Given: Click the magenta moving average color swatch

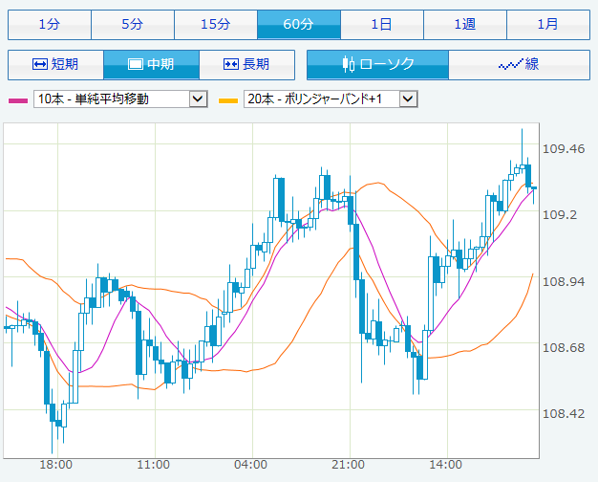Looking at the screenshot, I should pyautogui.click(x=17, y=99).
